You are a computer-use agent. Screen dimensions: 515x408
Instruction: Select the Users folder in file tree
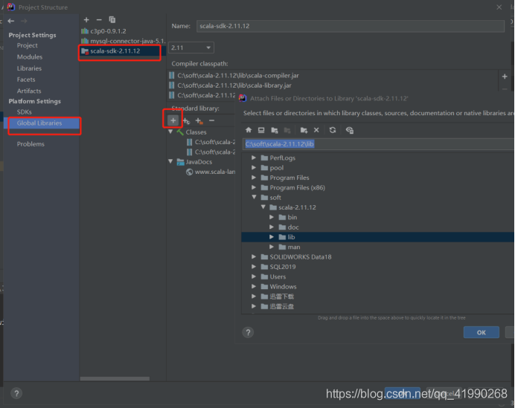[278, 276]
